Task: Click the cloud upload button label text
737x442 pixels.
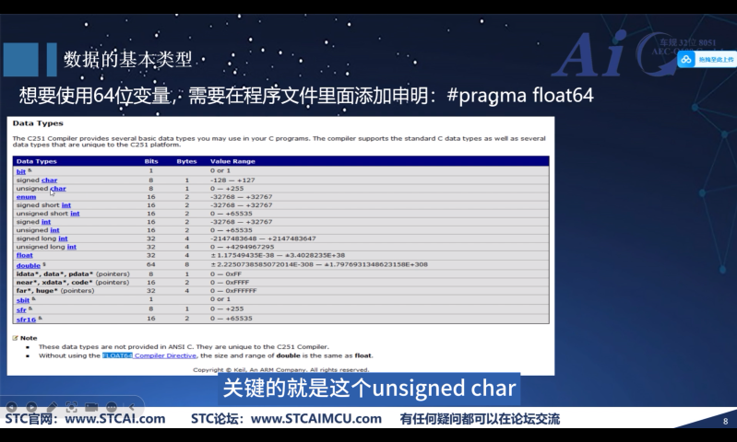Action: point(716,60)
